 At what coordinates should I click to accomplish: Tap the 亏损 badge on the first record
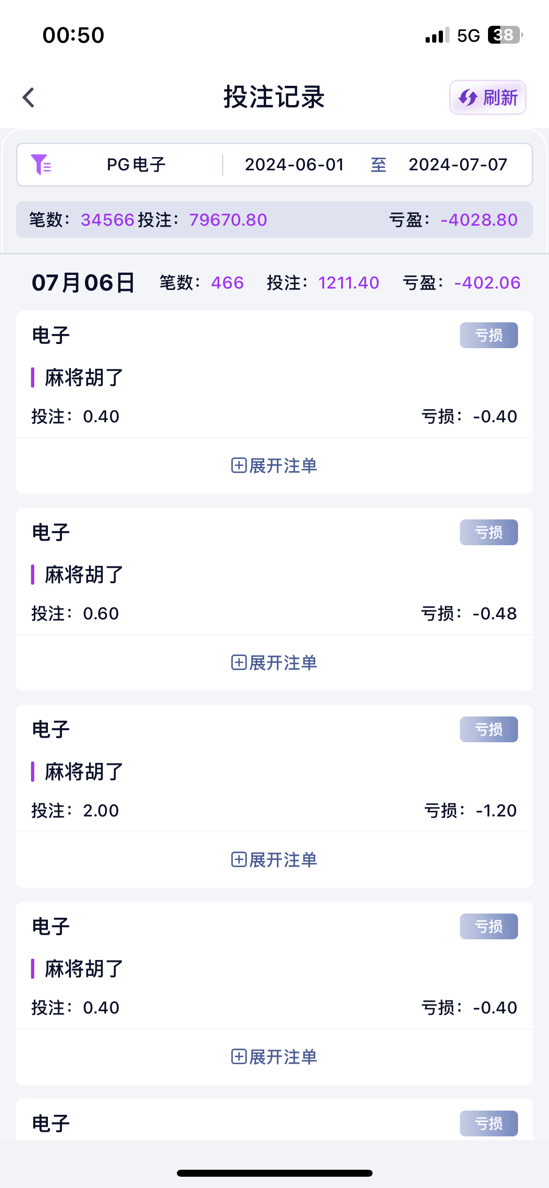[x=488, y=335]
